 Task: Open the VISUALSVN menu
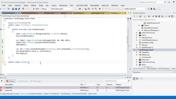pyautogui.click(x=63, y=5)
